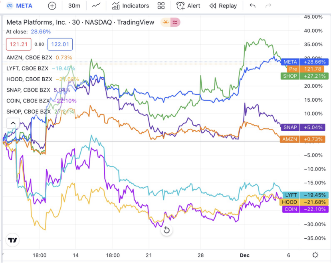Open the Replay mode
The height and width of the screenshot is (263, 331).
(x=223, y=6)
